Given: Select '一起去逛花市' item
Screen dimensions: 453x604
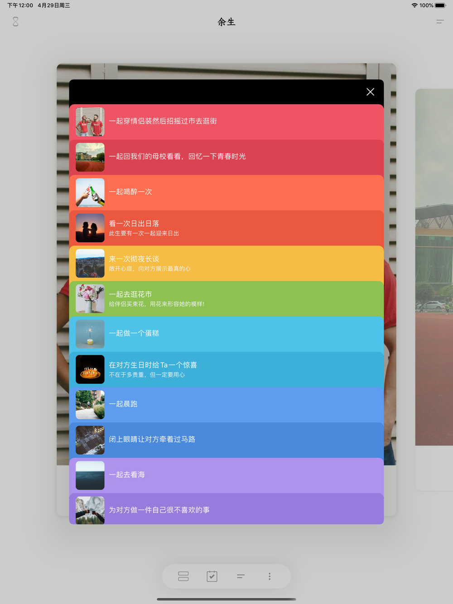Looking at the screenshot, I should click(x=226, y=298).
